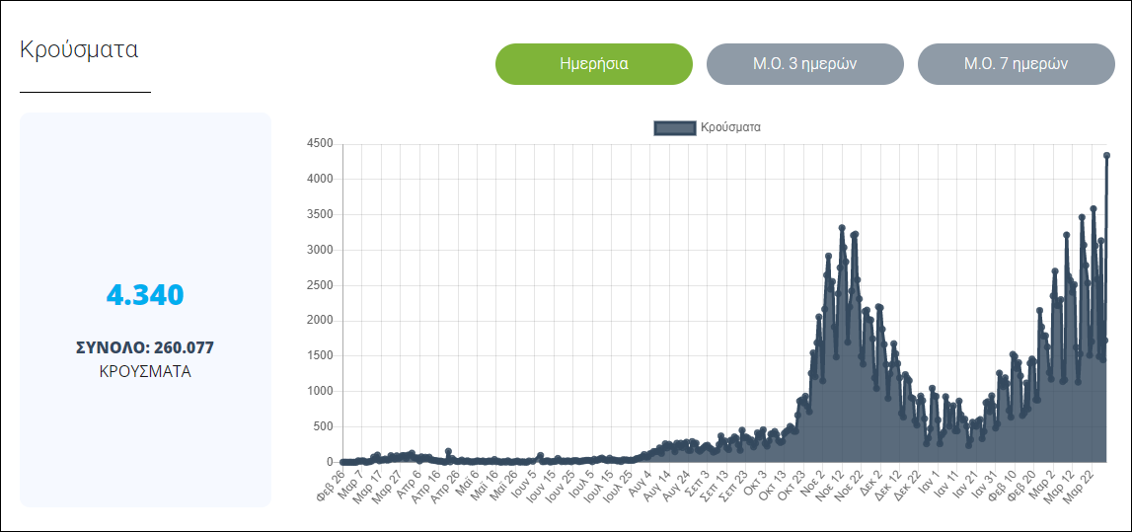Click the highest data point at chart's end

(1106, 155)
